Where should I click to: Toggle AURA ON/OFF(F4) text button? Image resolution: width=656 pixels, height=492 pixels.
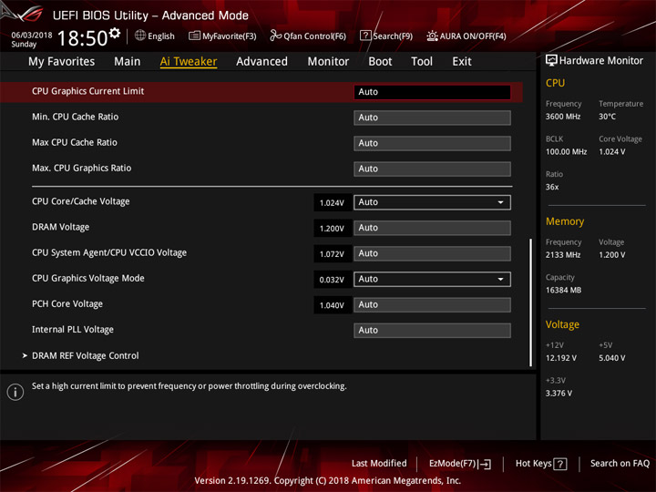click(x=473, y=36)
